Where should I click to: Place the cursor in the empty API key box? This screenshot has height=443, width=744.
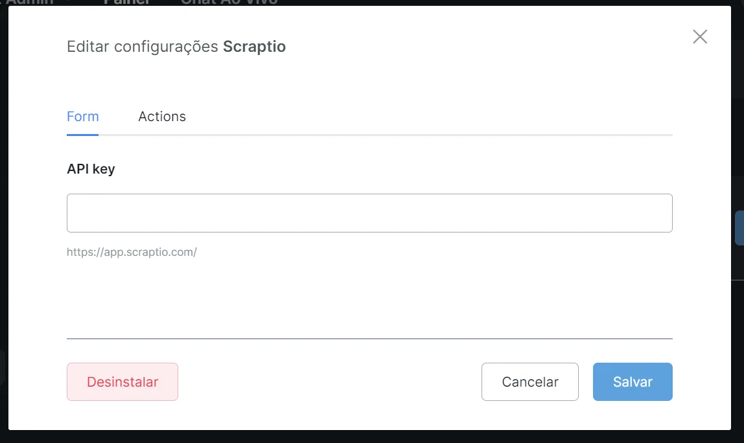click(369, 213)
